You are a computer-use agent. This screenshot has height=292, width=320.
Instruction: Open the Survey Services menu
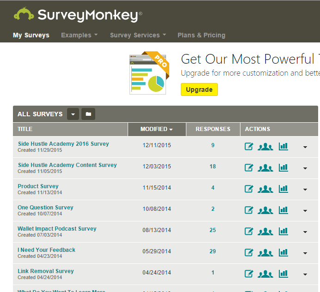point(138,35)
